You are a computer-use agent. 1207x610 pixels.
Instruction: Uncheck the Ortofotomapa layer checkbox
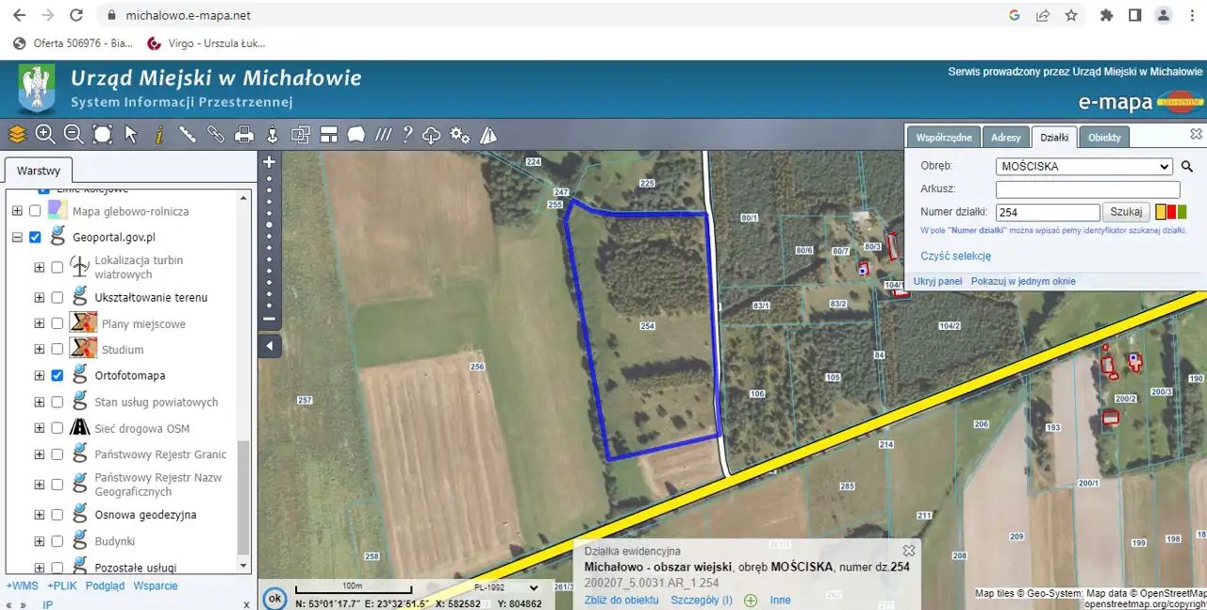pyautogui.click(x=58, y=375)
